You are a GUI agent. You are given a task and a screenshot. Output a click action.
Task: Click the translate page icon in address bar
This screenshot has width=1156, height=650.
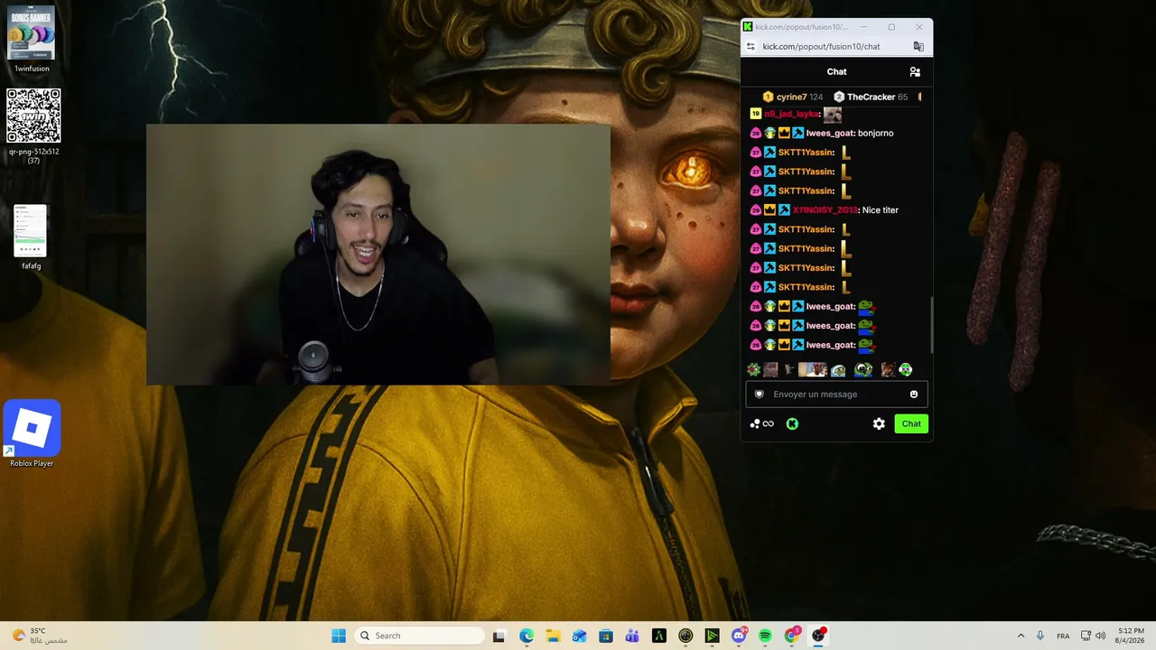tap(918, 46)
